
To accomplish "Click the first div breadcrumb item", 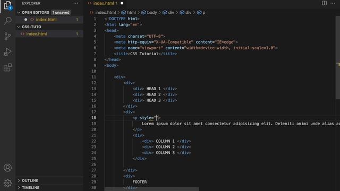I will click(x=168, y=13).
